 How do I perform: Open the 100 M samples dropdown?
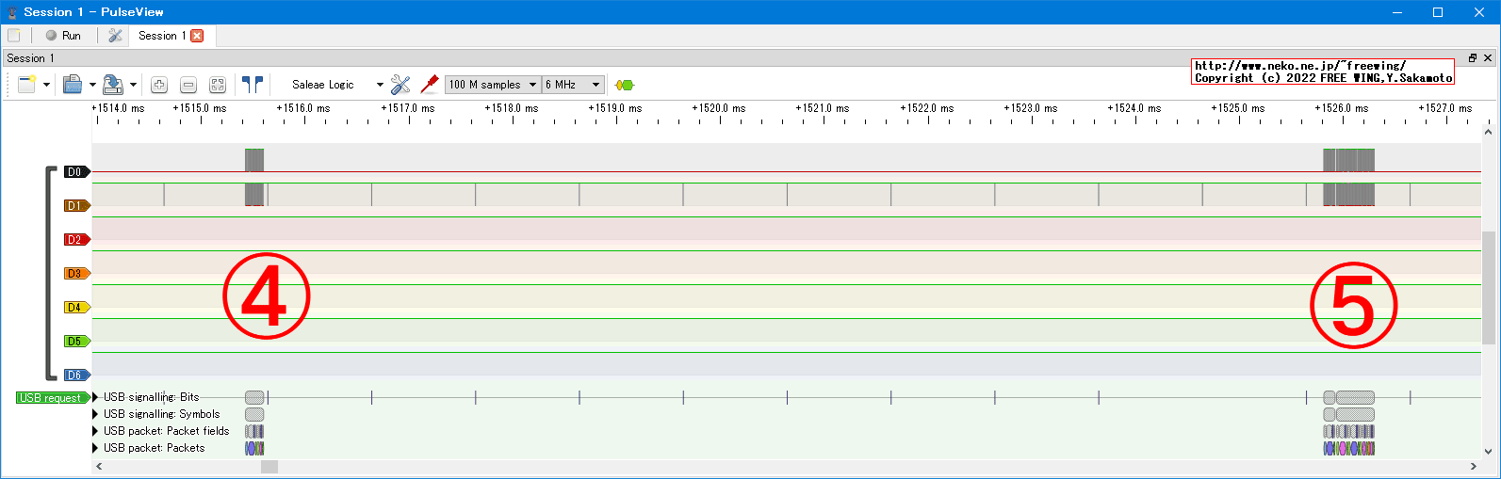pos(492,85)
